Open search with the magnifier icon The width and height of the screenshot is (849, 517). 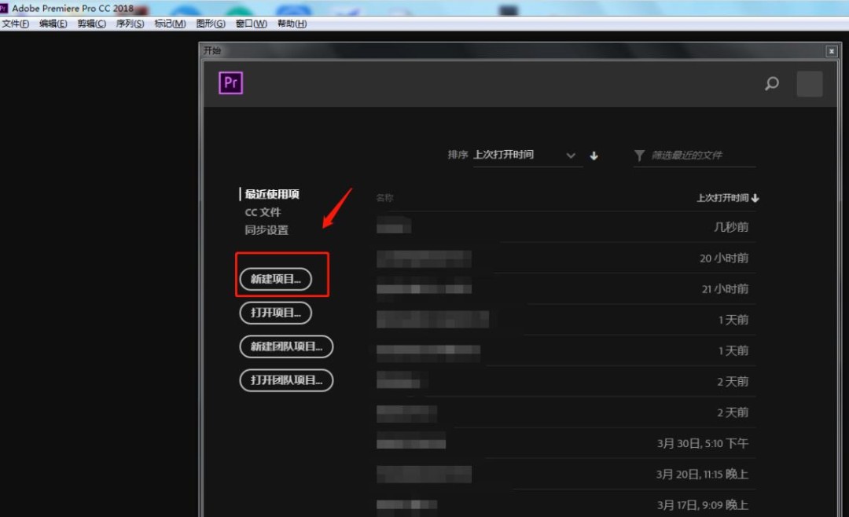[771, 83]
